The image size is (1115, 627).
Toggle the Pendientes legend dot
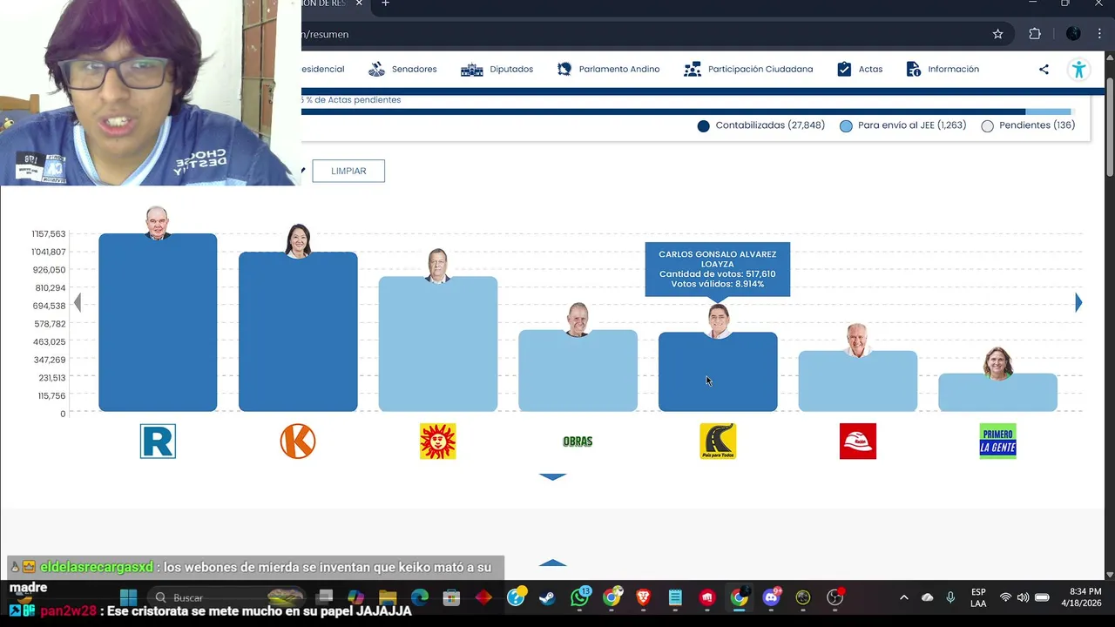pos(987,126)
